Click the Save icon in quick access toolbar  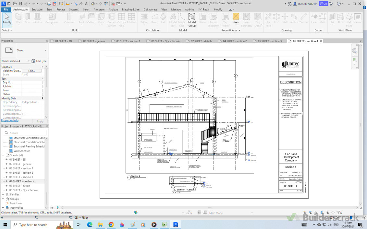pos(20,4)
